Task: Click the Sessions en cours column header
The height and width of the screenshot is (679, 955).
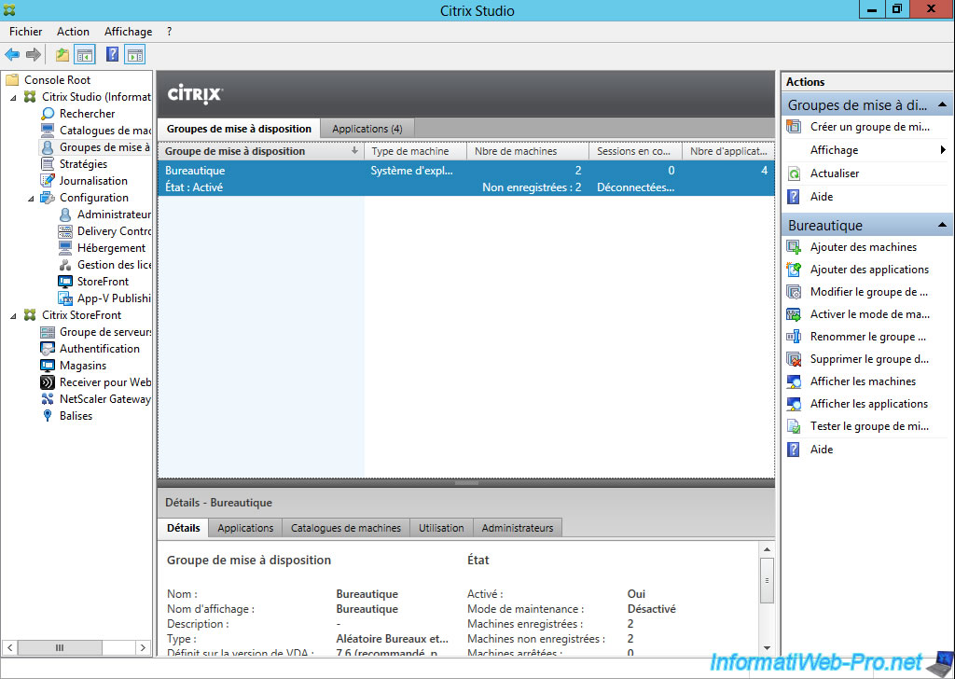Action: [635, 151]
